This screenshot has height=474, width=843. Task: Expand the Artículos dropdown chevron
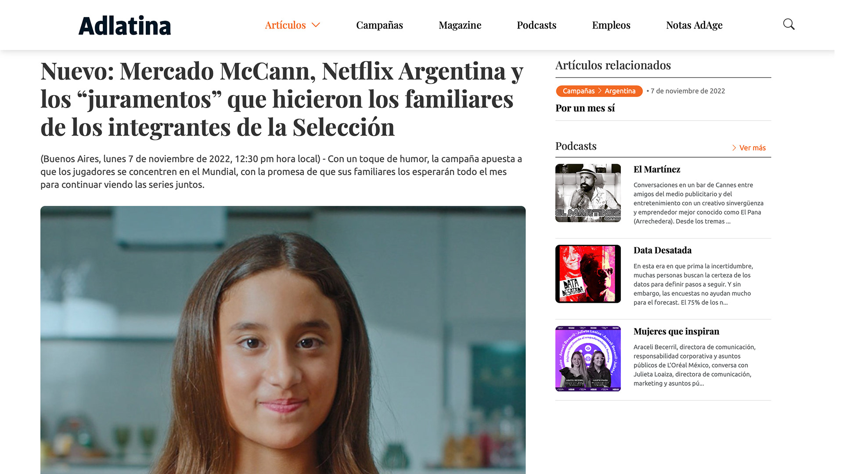pos(316,25)
